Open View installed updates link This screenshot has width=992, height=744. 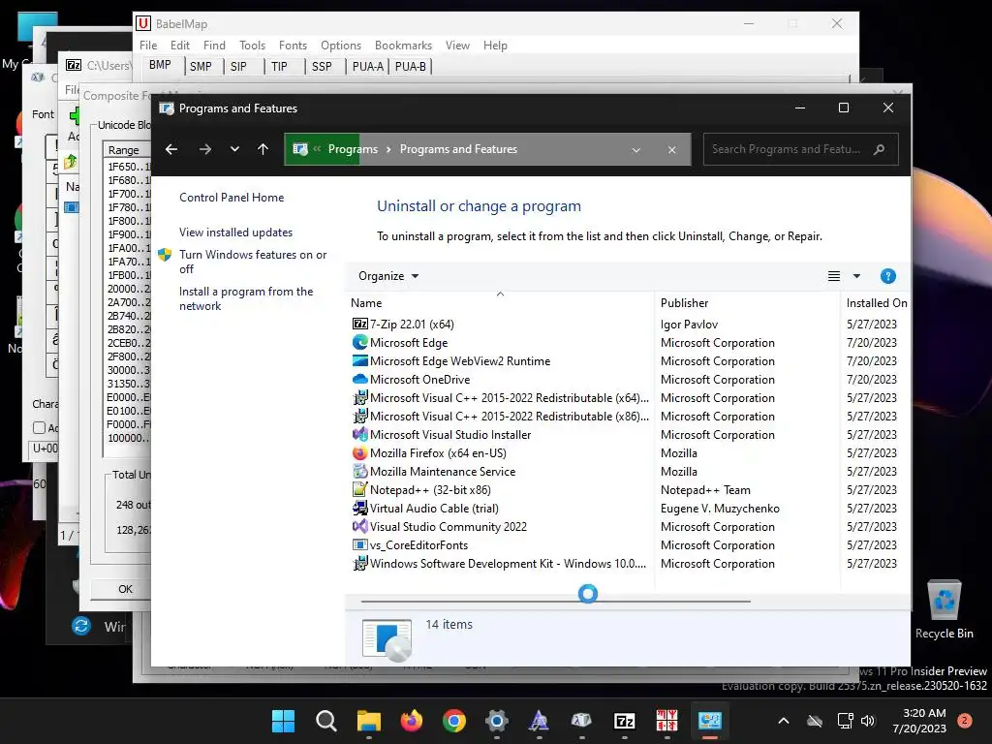pos(236,232)
